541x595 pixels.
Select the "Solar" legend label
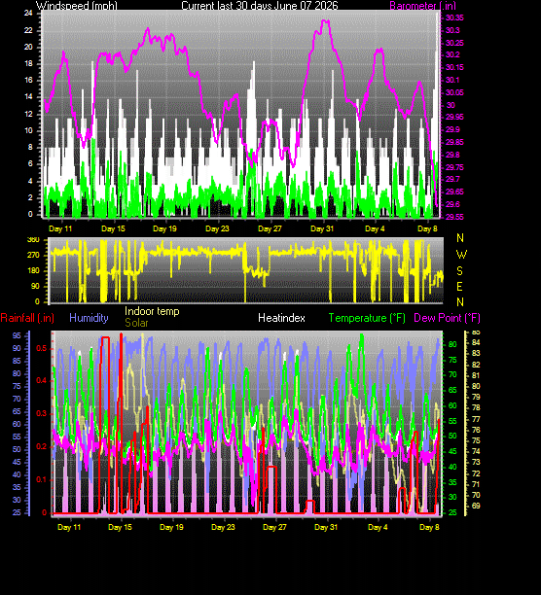point(136,323)
